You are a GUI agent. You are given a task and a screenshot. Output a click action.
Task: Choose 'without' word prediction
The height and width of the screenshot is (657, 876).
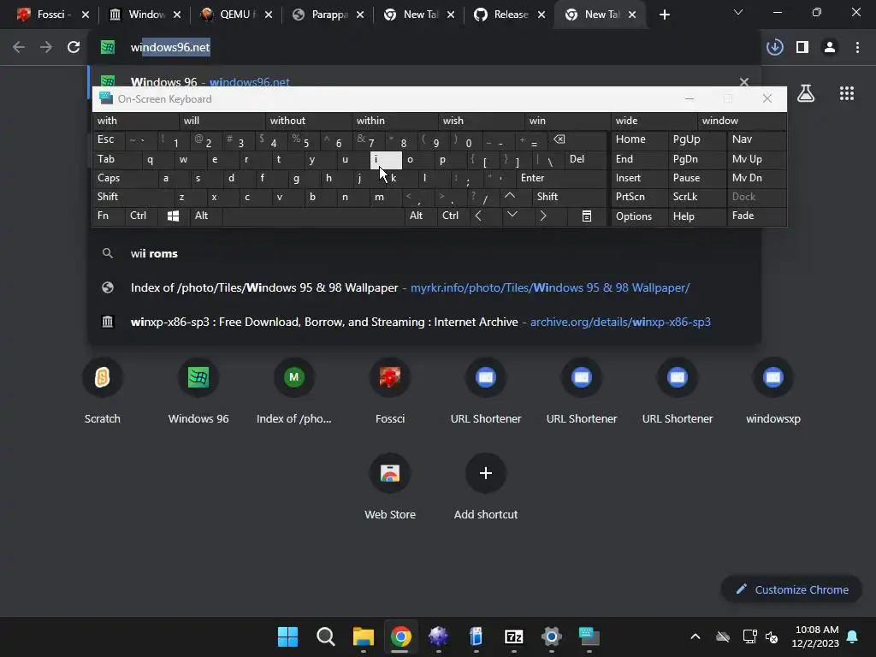tap(308, 121)
